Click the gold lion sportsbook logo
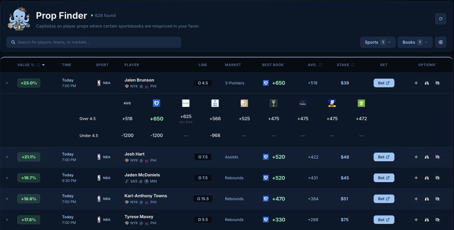454x230 pixels. 244,103
